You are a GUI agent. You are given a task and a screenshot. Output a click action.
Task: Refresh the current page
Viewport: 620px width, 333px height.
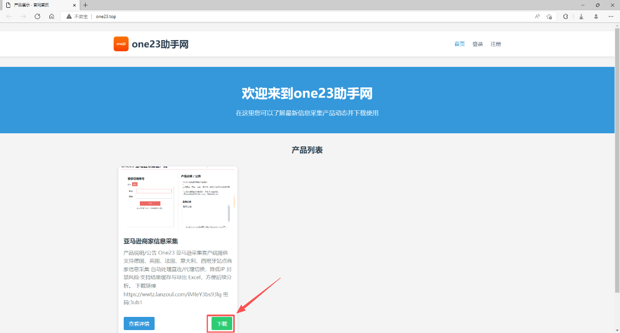[37, 16]
